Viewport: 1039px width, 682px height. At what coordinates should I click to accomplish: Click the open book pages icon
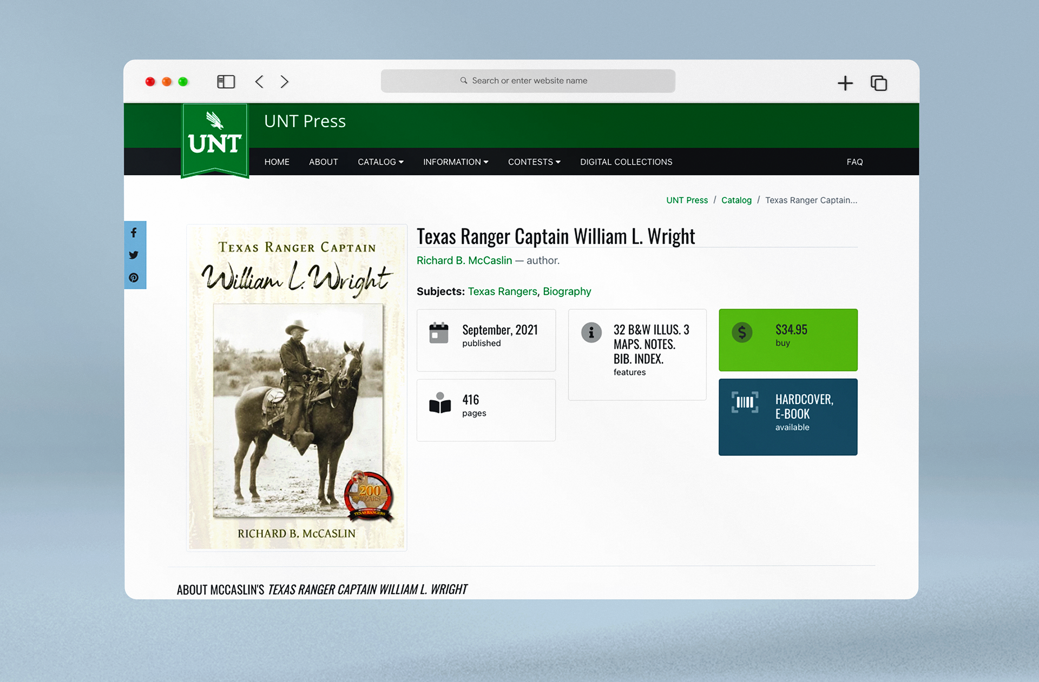[440, 403]
